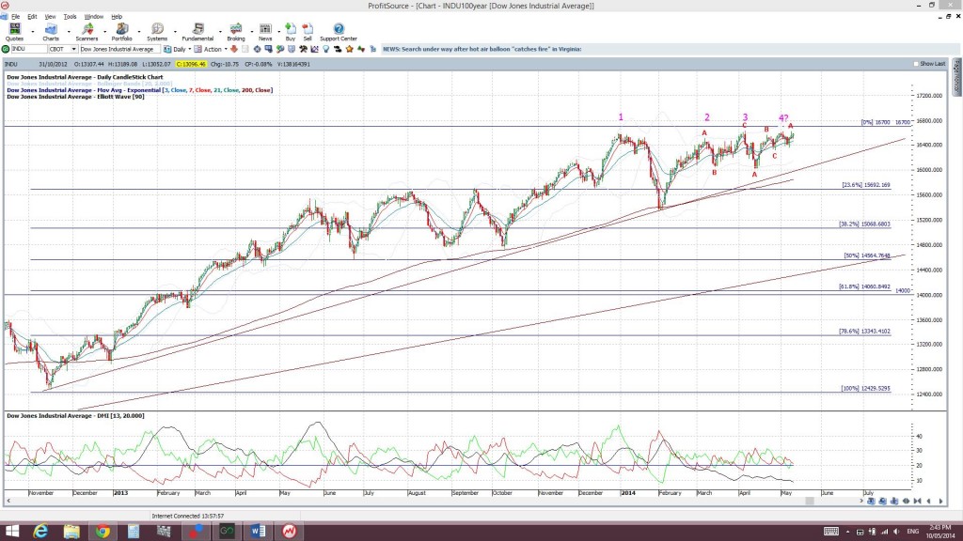
Task: Open the Daily timeframe dropdown
Action: tap(189, 49)
